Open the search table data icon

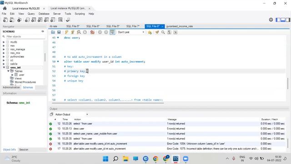[x=60, y=20]
